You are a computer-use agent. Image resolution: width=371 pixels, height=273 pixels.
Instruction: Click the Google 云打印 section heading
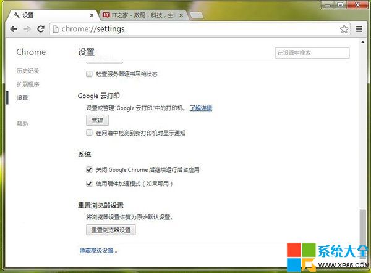99,96
